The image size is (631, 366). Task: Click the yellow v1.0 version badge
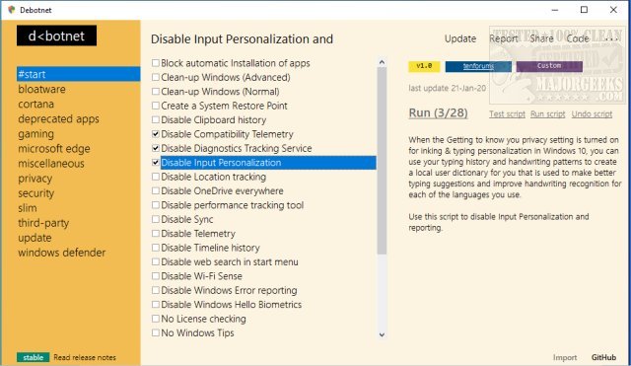pos(424,66)
